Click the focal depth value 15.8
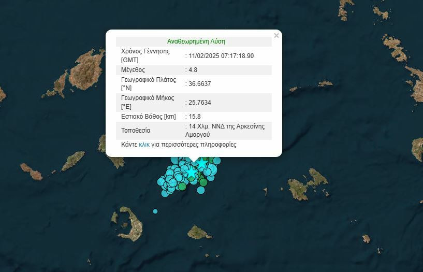Image resolution: width=423 pixels, height=272 pixels. tap(195, 117)
